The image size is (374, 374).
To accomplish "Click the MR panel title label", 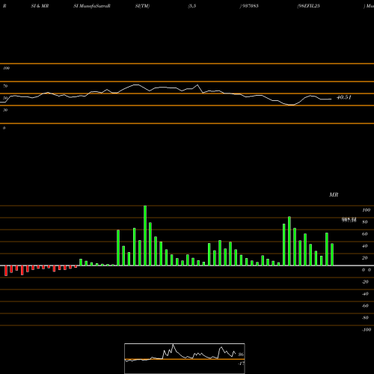I will [334, 194].
